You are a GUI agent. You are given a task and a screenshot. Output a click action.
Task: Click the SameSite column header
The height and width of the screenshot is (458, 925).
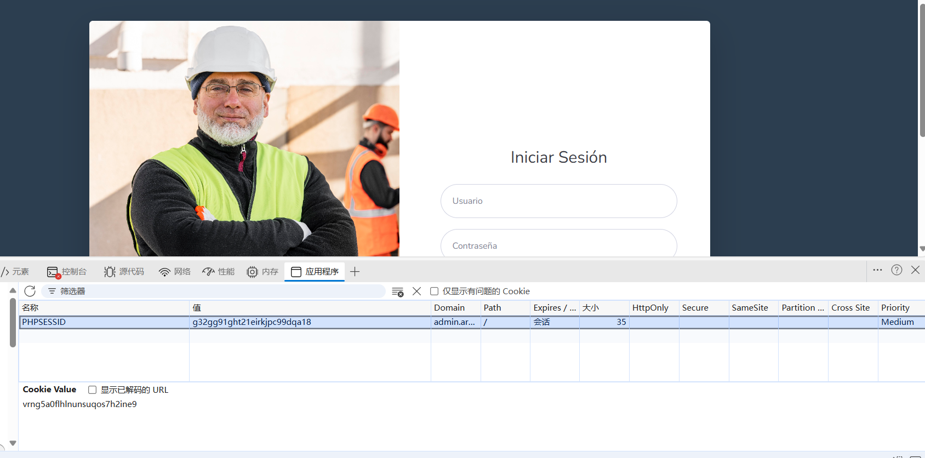754,308
